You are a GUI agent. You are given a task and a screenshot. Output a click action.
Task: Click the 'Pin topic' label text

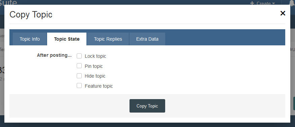pos(94,66)
